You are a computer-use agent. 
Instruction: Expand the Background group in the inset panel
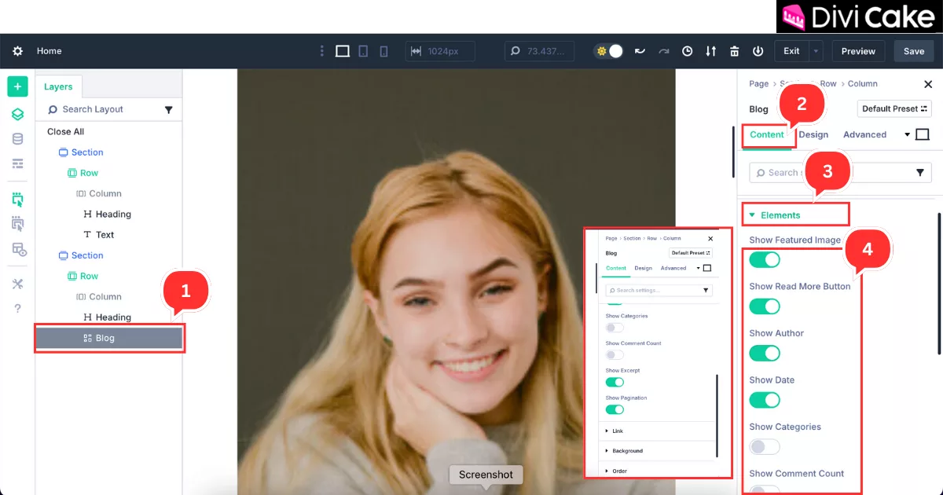(624, 451)
